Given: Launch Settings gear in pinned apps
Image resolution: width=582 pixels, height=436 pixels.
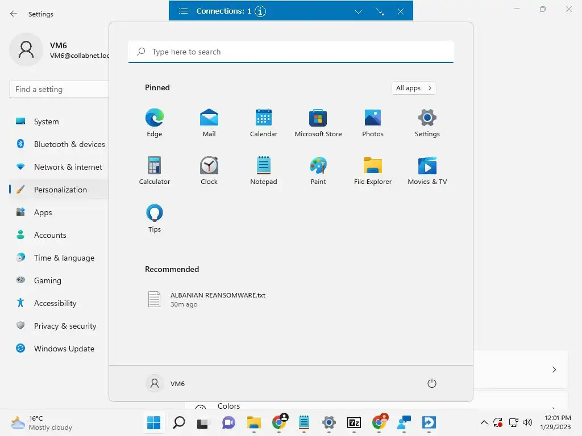Looking at the screenshot, I should point(427,123).
